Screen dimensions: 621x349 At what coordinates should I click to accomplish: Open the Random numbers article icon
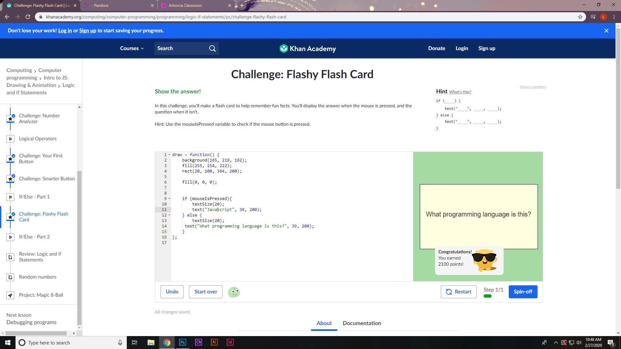(10, 277)
